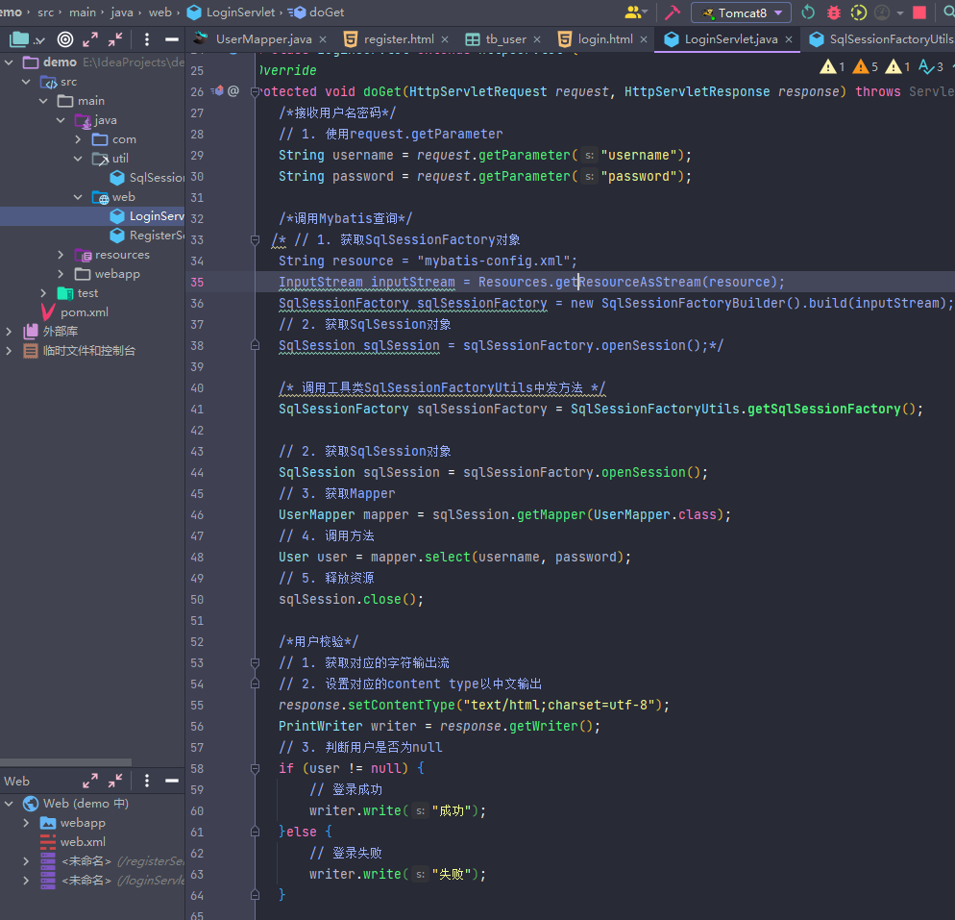Switch to register.html tab

(399, 39)
